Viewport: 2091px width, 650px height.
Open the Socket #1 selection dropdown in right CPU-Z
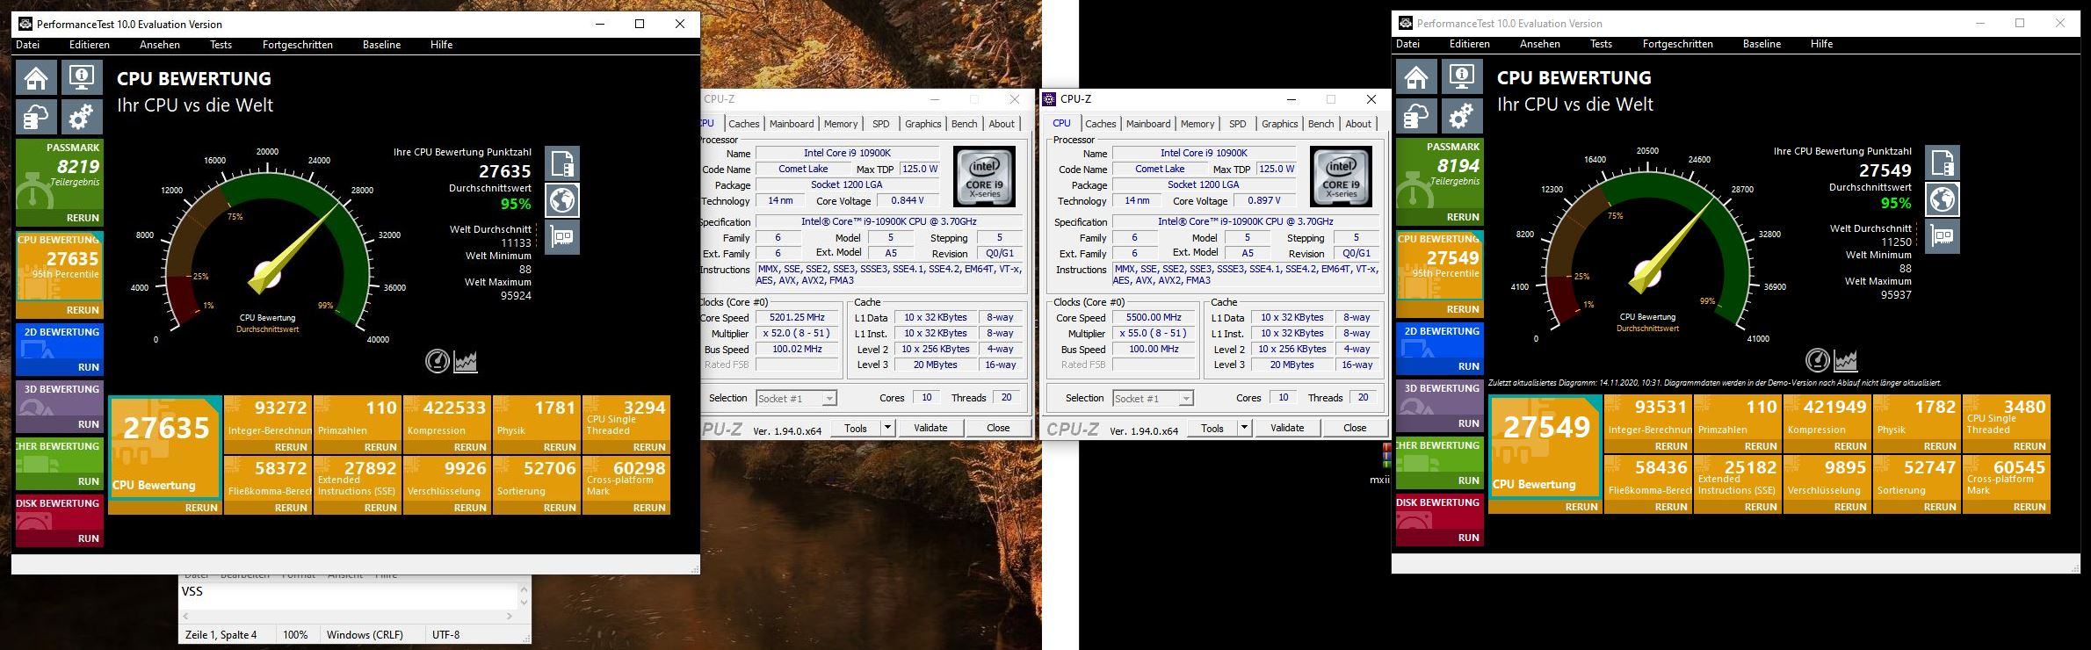click(x=1153, y=399)
